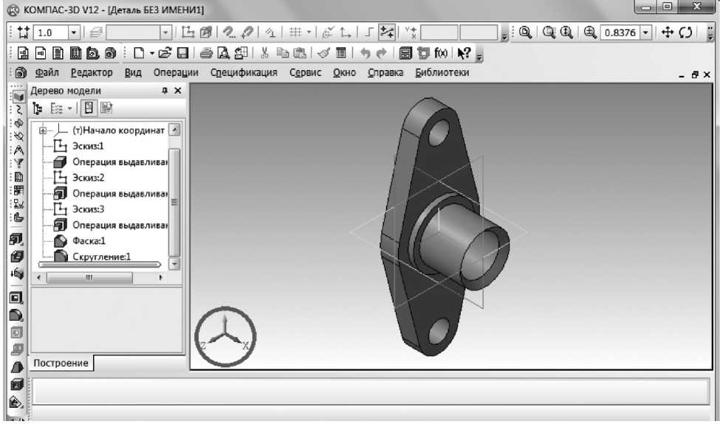Click the zoom scale field showing 0.8376

pyautogui.click(x=620, y=32)
